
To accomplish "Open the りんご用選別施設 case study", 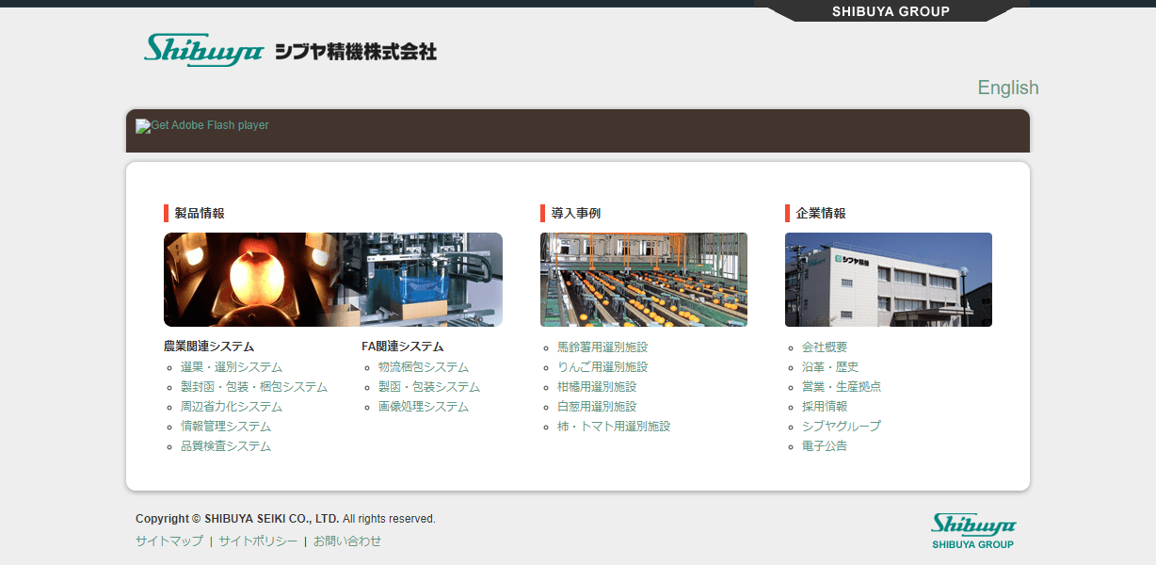I will pyautogui.click(x=602, y=367).
